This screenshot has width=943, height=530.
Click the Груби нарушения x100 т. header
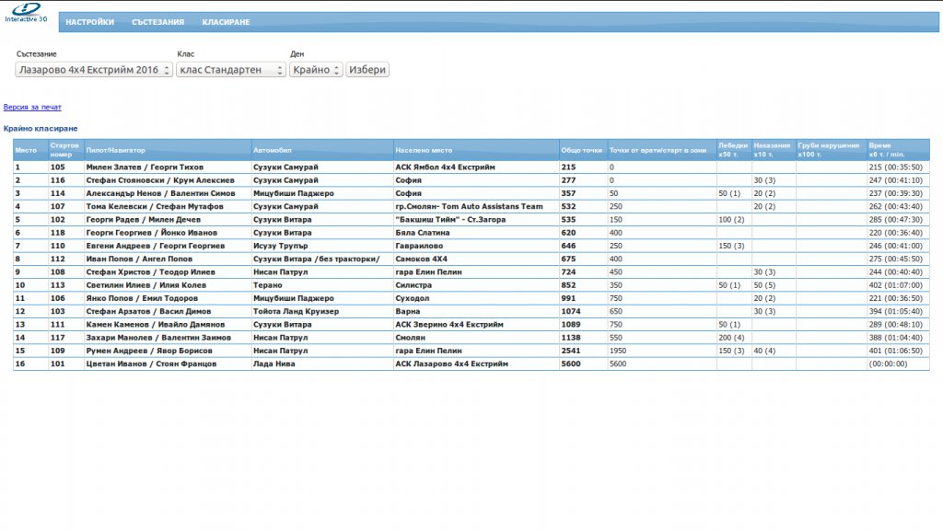coord(832,150)
